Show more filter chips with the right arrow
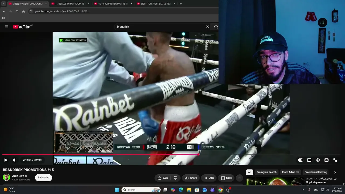 [335, 172]
